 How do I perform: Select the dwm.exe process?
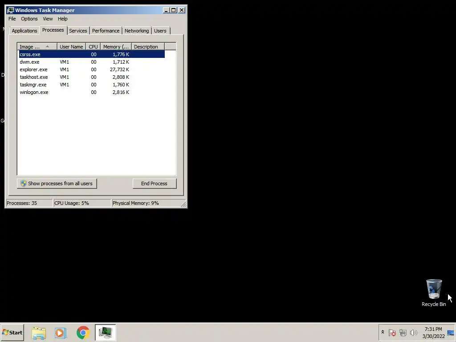tap(92, 62)
